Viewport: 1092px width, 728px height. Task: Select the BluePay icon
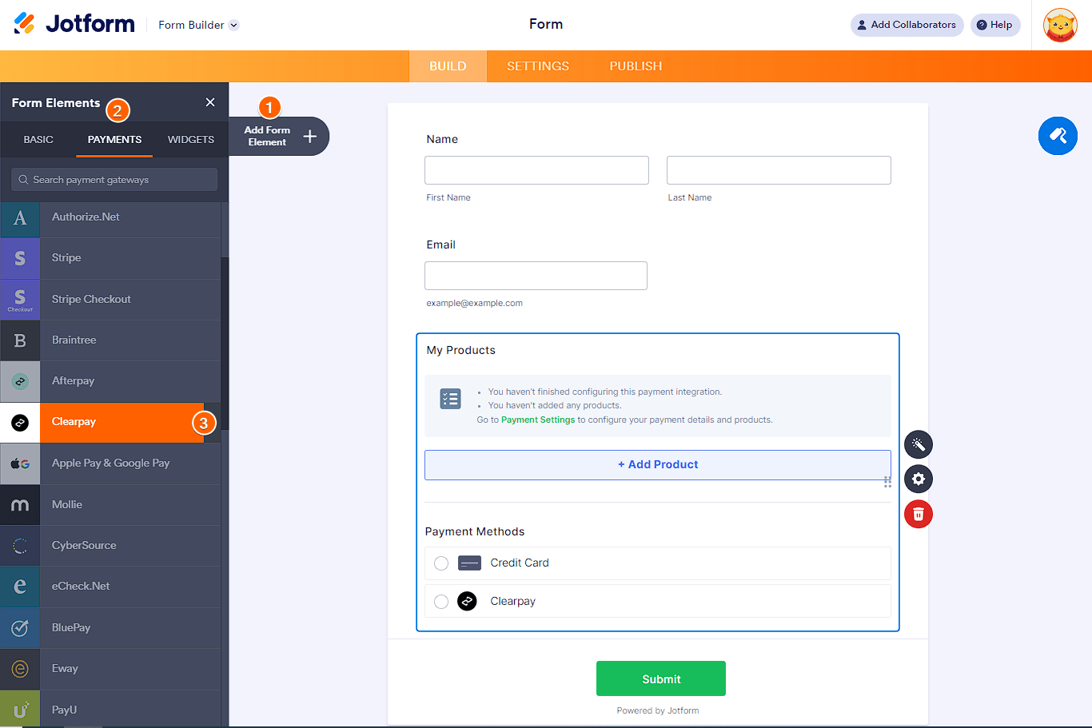(x=20, y=628)
